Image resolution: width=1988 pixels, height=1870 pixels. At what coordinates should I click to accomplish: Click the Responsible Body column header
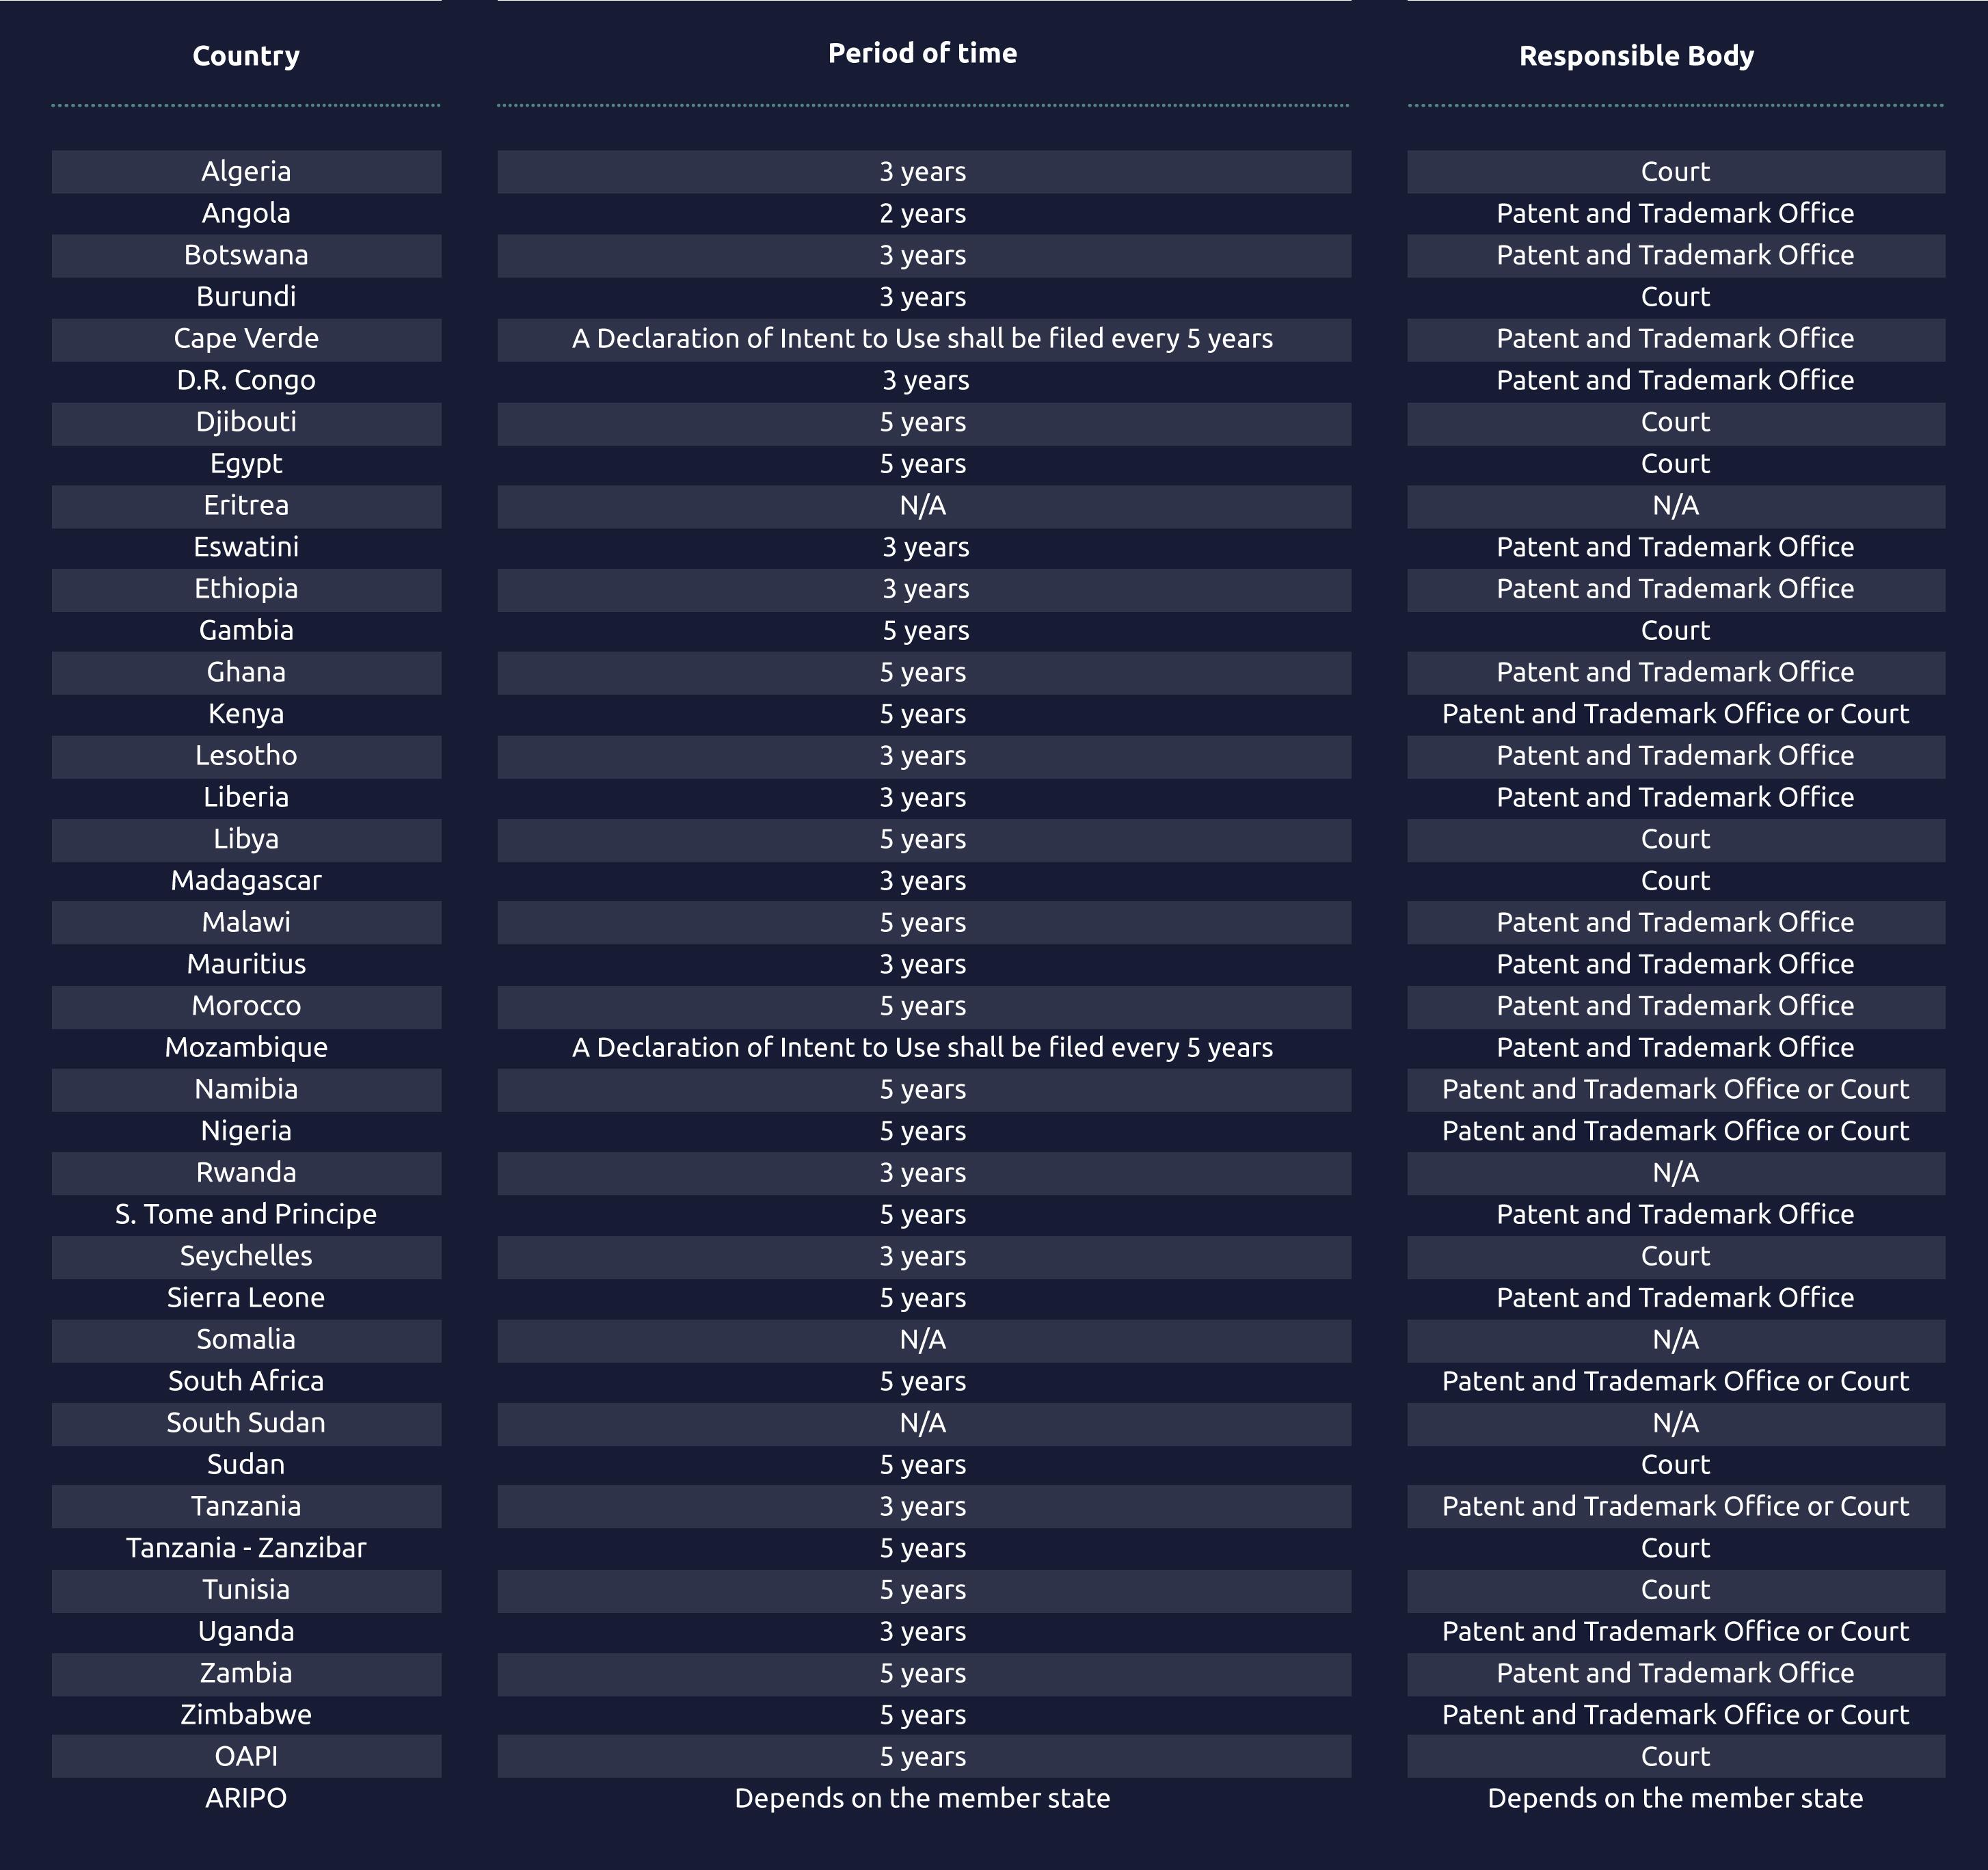click(1636, 56)
